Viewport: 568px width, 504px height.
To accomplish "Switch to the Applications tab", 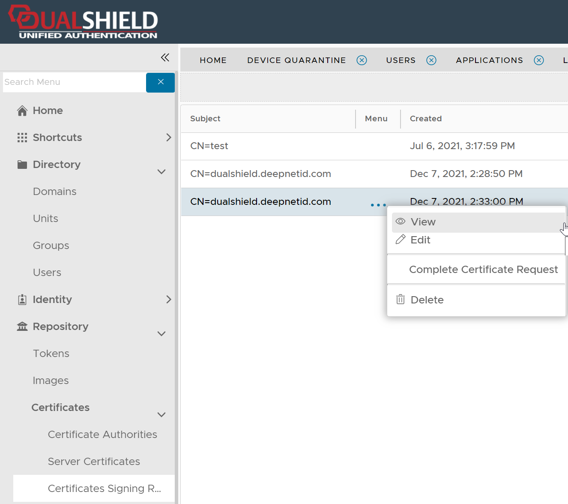I will pos(490,60).
